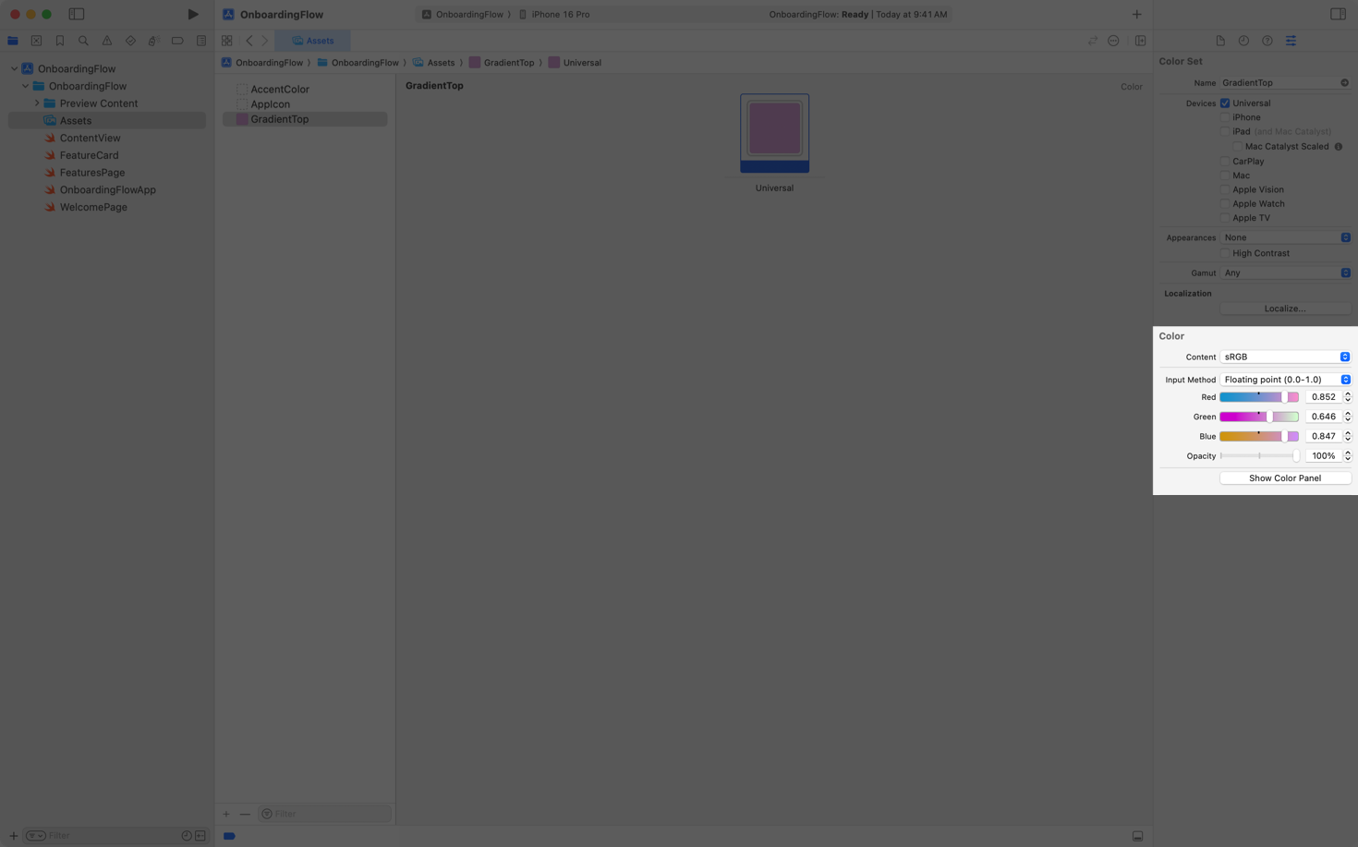Switch to the Assets editor tab

point(314,41)
